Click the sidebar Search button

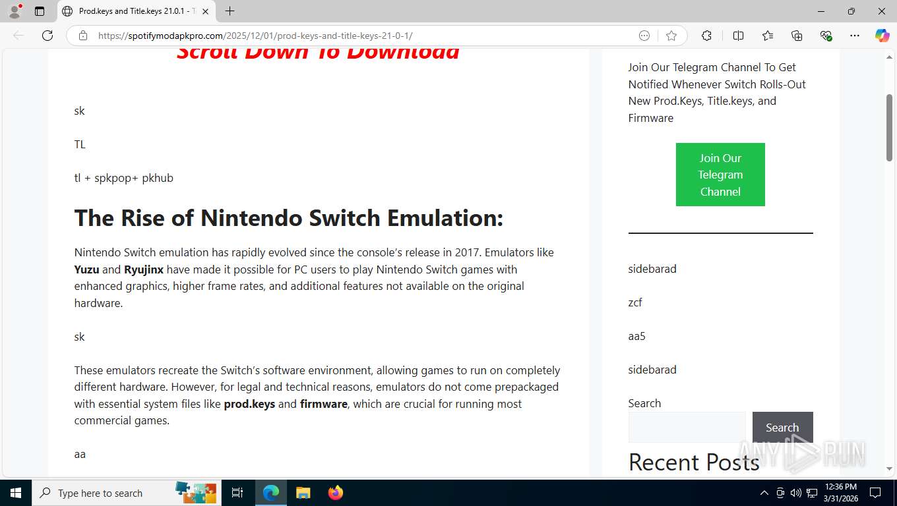[782, 428]
